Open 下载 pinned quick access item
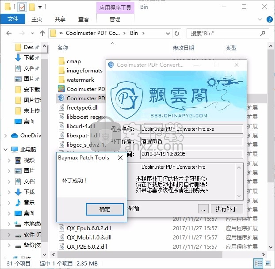Viewport: 275px width, 269px height. click(x=27, y=58)
